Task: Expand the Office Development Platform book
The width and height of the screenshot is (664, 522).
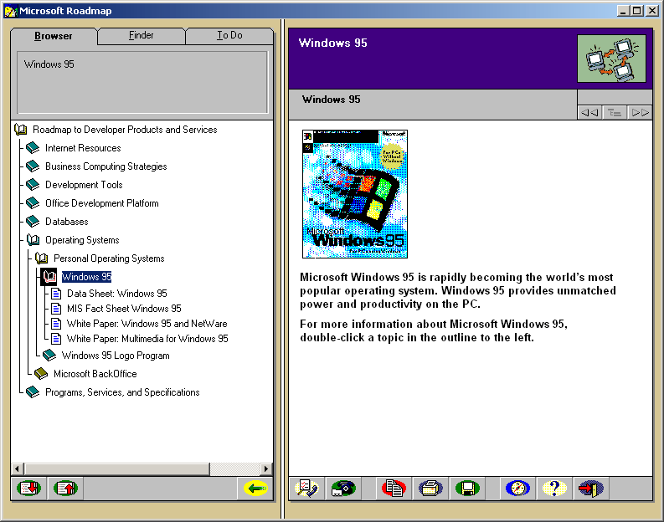Action: (33, 202)
